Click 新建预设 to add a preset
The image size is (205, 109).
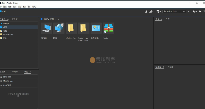tap(19, 85)
